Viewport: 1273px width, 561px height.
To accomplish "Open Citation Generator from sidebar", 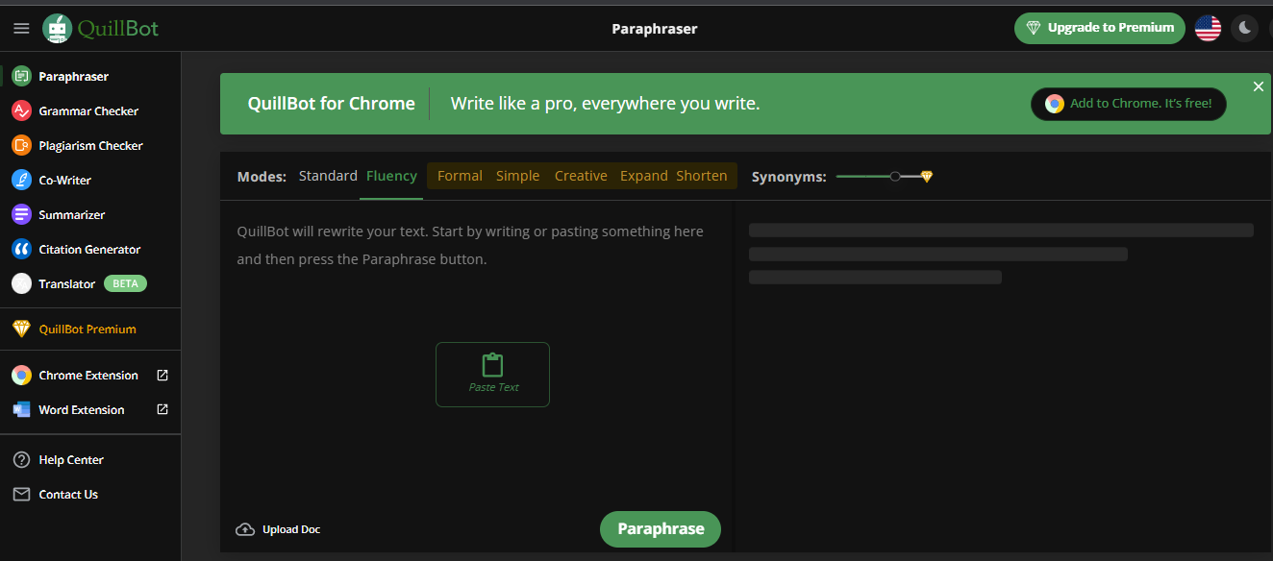I will [89, 249].
